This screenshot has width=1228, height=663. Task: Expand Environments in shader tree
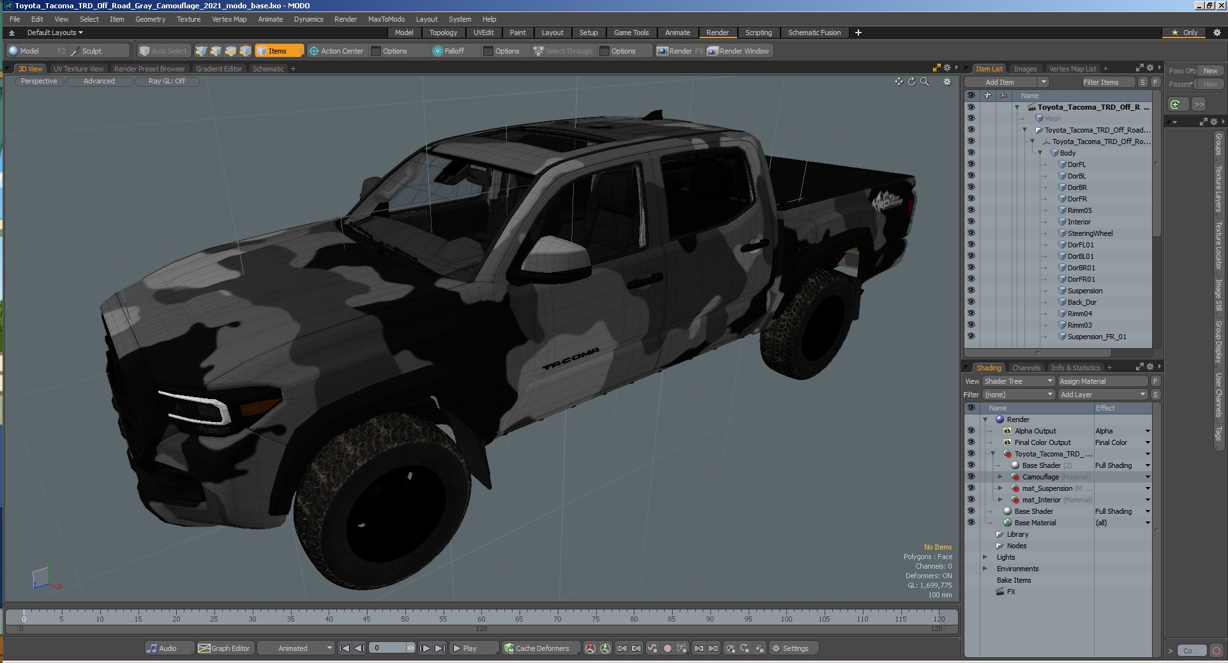click(985, 569)
